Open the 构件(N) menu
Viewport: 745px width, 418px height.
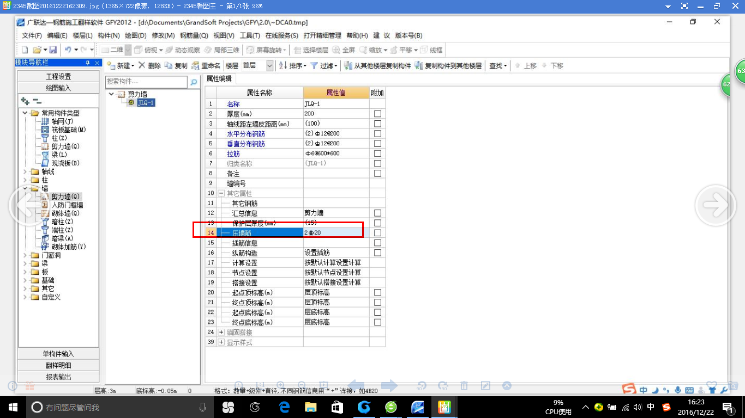tap(109, 35)
